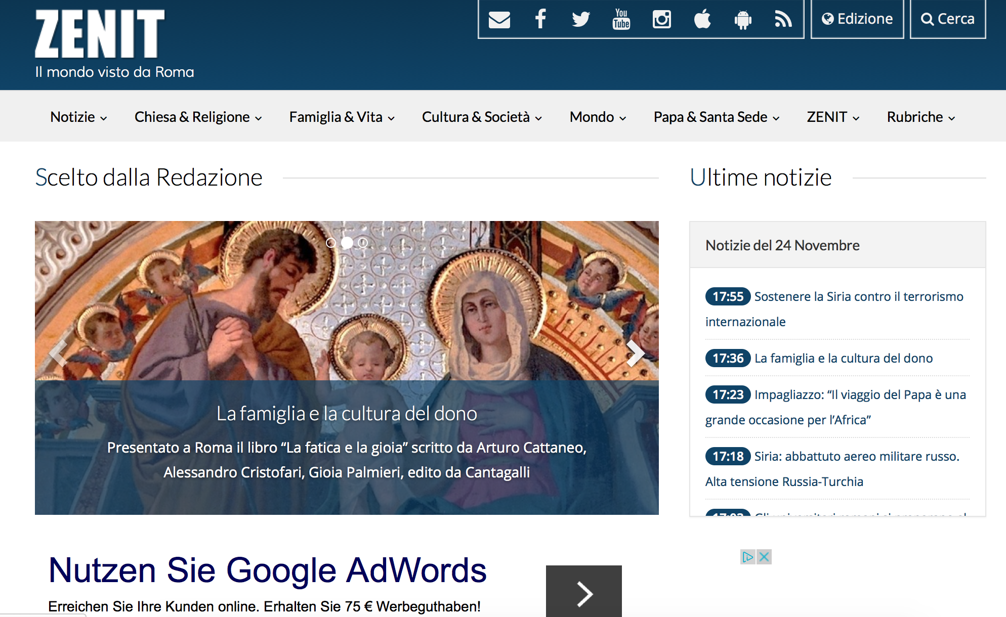Open 17:55 news about Siria and terrorismo

[834, 308]
